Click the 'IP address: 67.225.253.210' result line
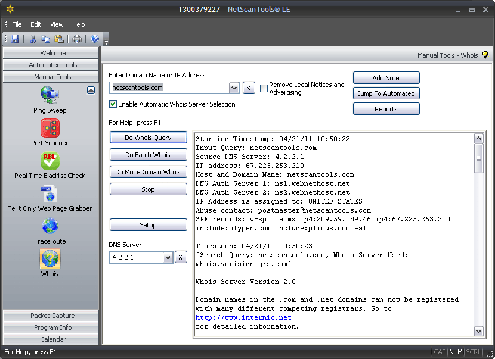This screenshot has height=359, width=495. (250, 166)
